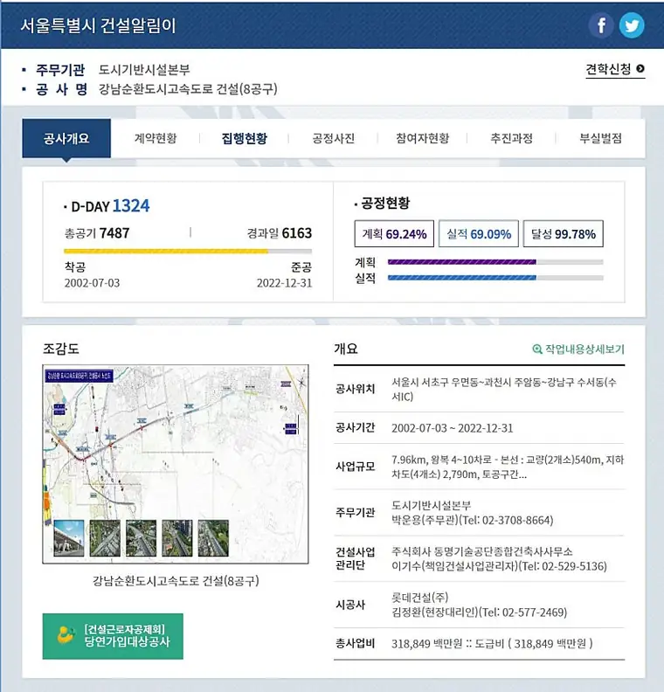Open the fifth aerial photo thumbnail

213,537
